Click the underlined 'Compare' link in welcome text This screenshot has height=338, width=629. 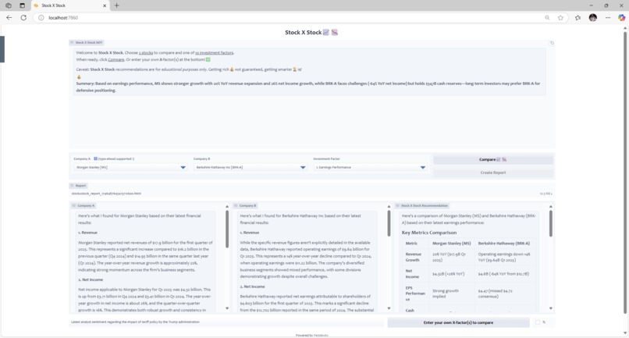tap(116, 59)
